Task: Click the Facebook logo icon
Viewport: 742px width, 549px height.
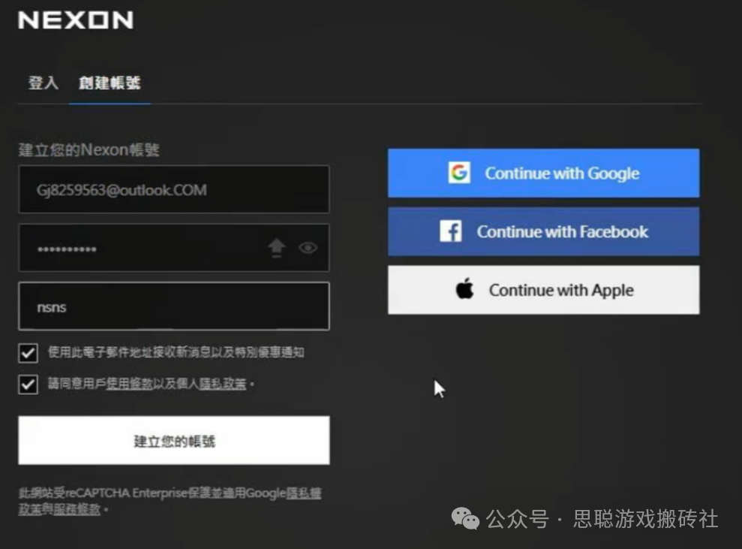Action: click(450, 231)
